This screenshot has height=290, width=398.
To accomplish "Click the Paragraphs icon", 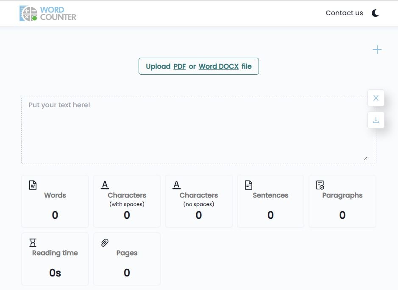I will pos(320,185).
